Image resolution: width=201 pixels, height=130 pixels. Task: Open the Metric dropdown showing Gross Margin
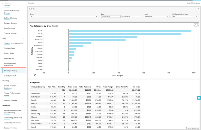tap(156, 17)
